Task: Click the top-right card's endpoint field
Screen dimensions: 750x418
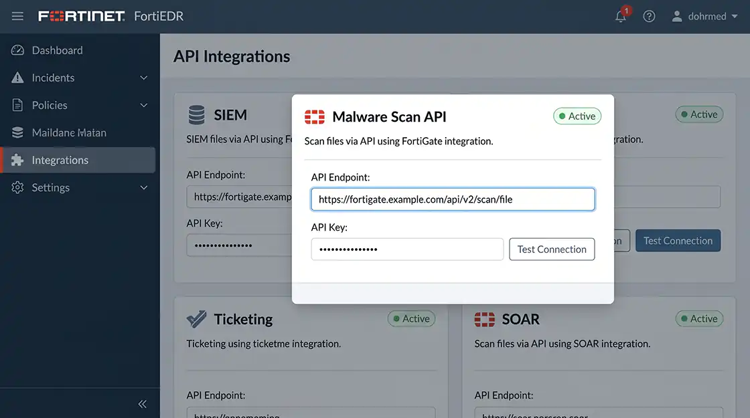Action: point(667,197)
